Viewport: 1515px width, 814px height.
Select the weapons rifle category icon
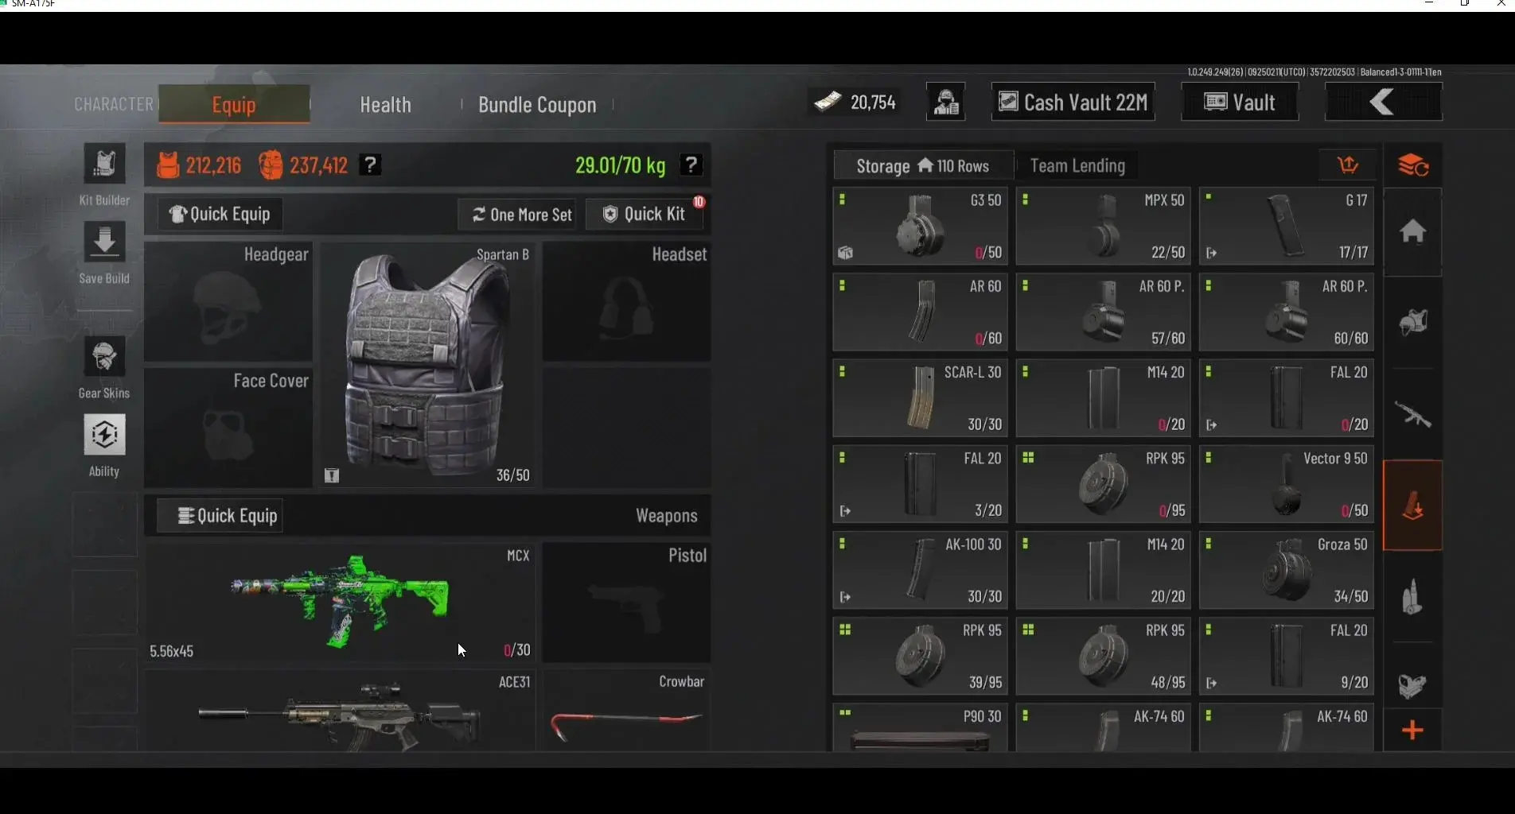click(x=1412, y=414)
